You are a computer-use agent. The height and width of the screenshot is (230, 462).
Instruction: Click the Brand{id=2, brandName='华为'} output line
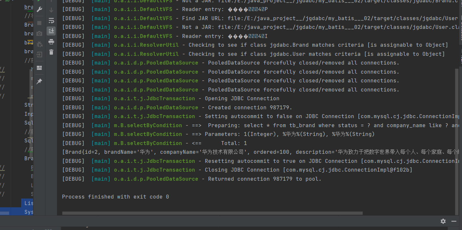tap(261, 152)
